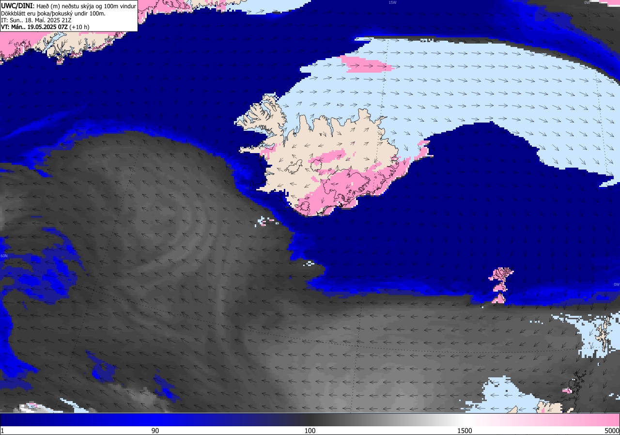Click the valid time "VT: Mán.. 19.05.2025 07Z"
The width and height of the screenshot is (620, 435).
(x=34, y=27)
